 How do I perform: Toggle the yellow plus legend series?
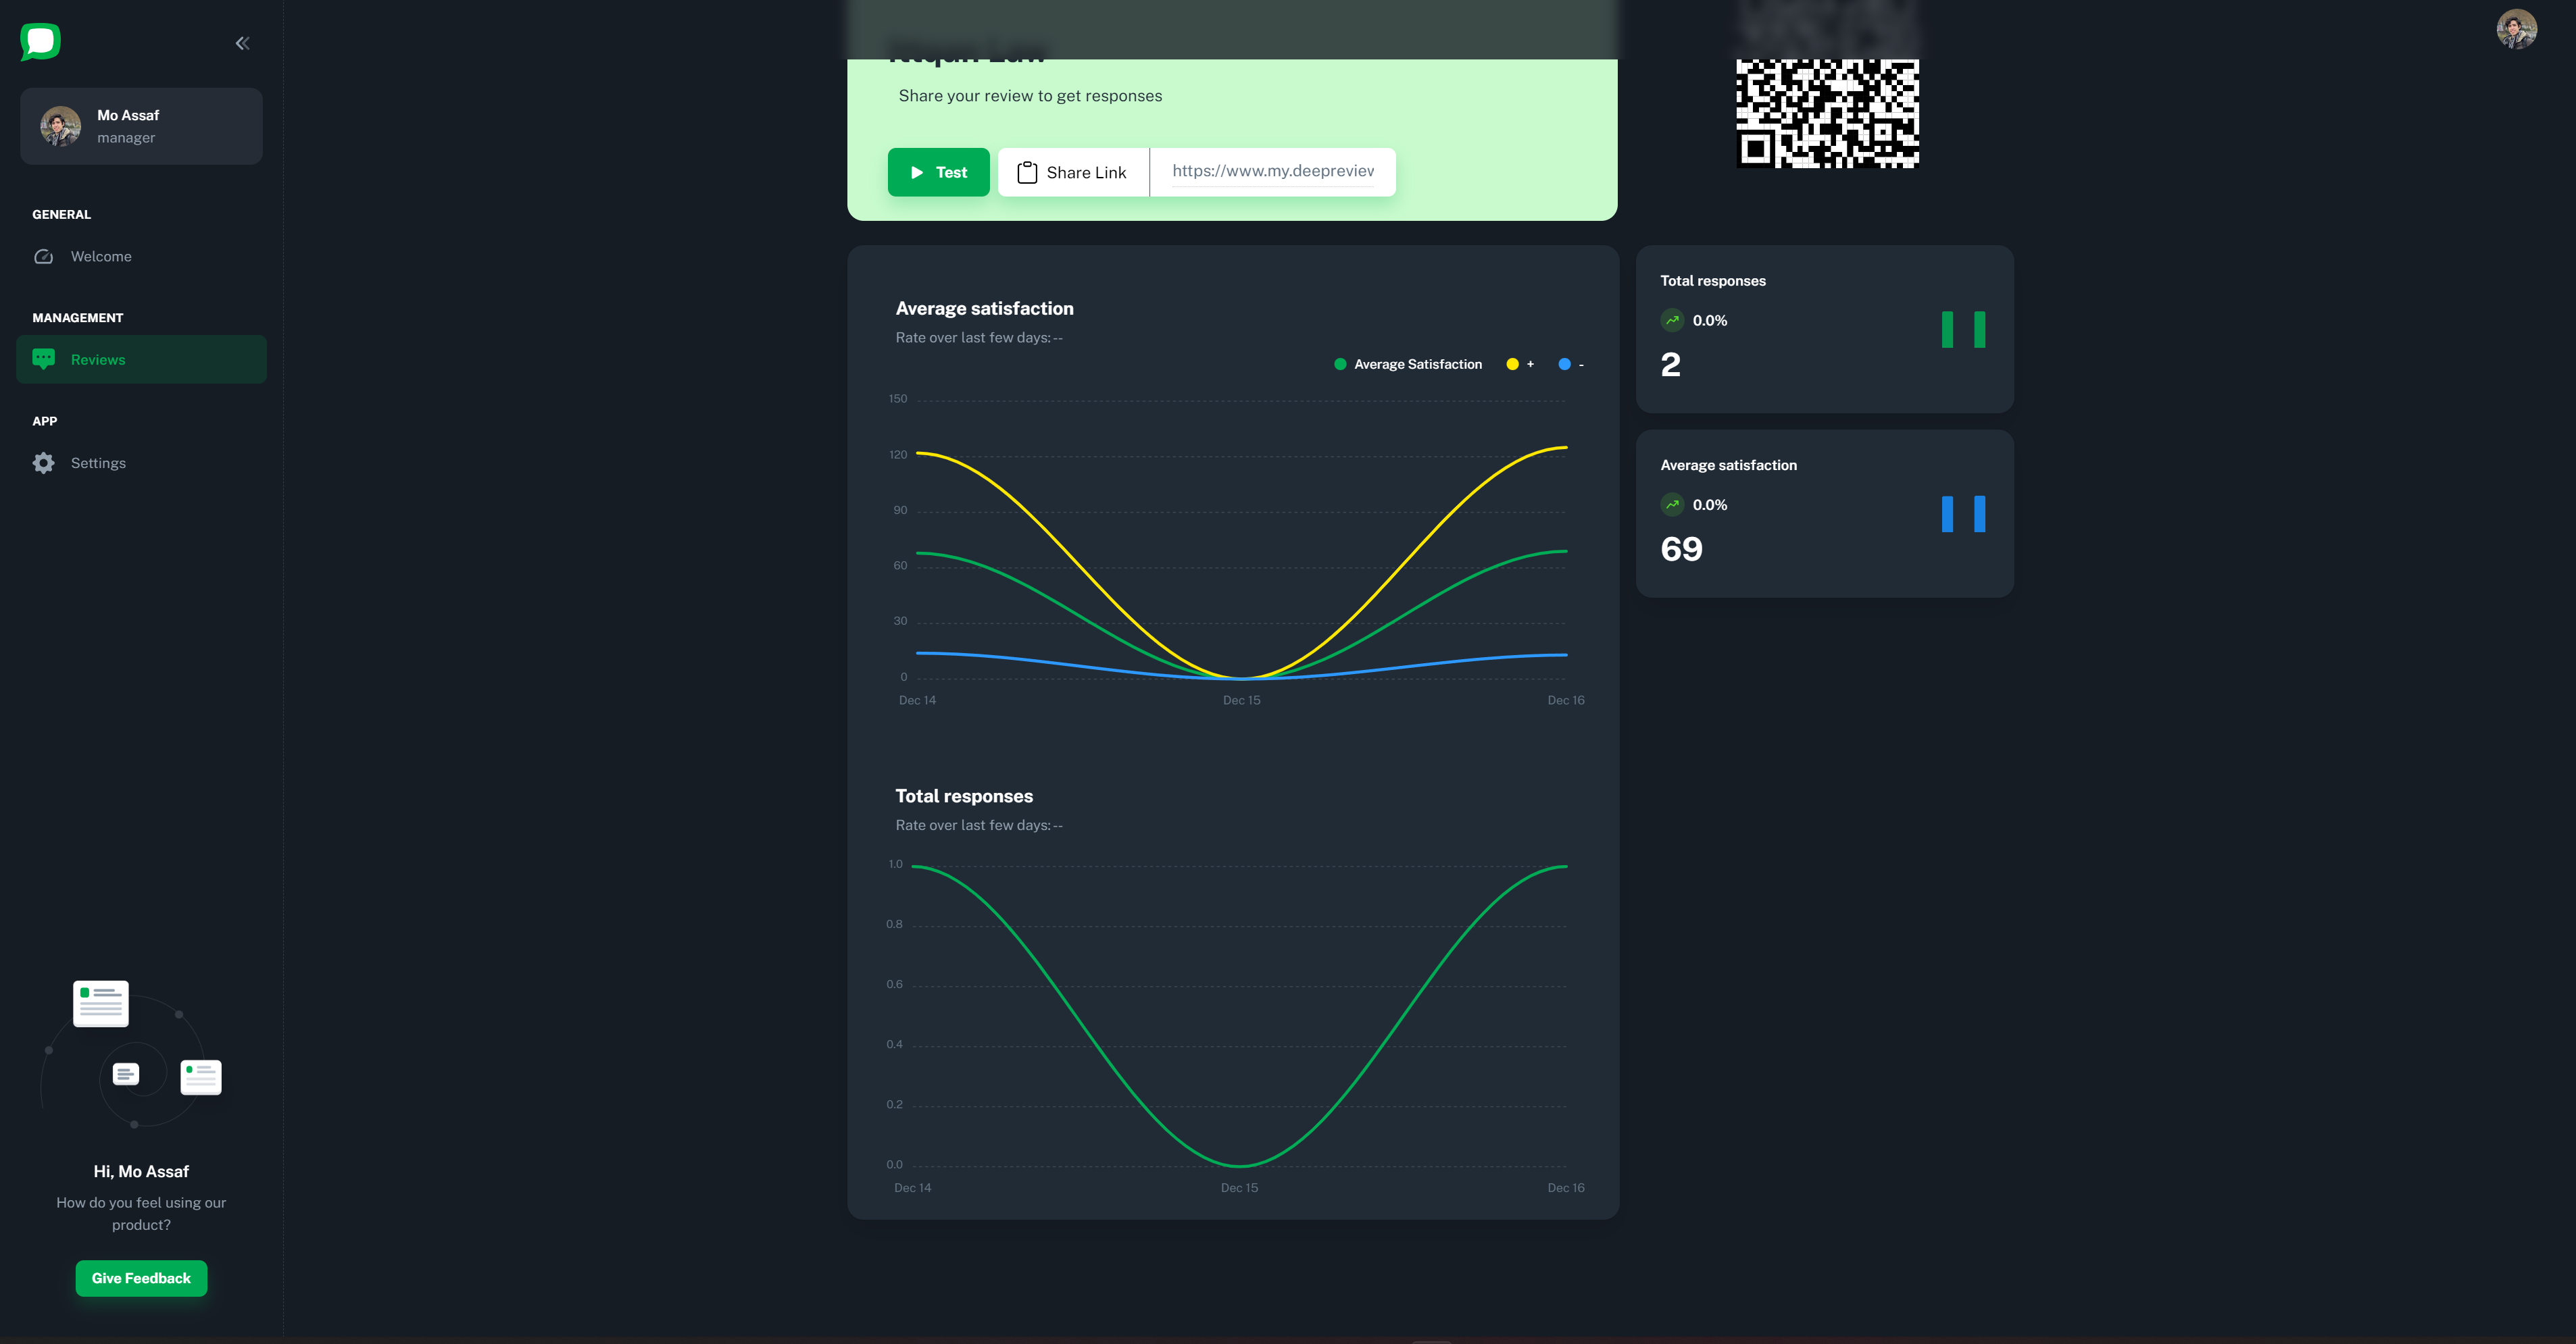pos(1519,365)
